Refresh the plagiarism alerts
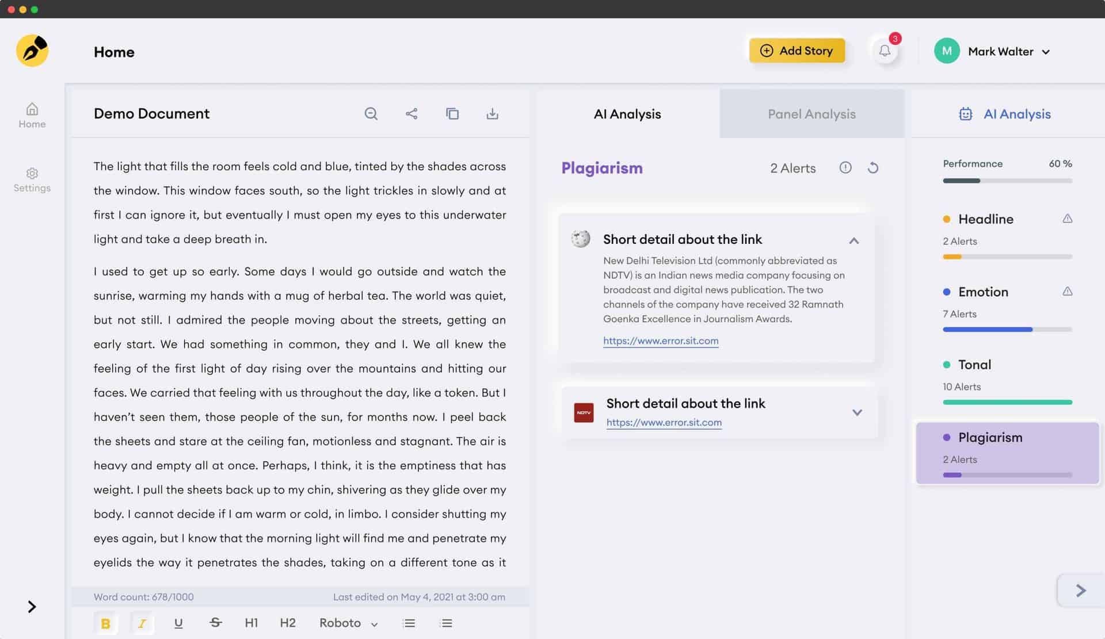 point(873,168)
